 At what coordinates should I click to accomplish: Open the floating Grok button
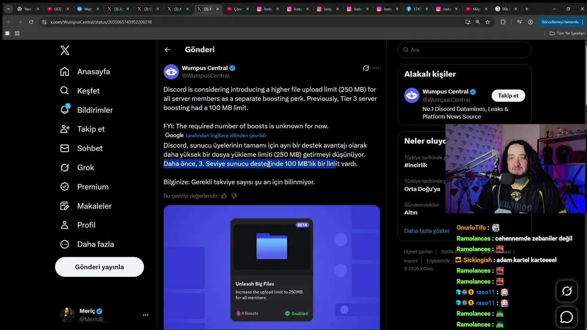[x=567, y=291]
